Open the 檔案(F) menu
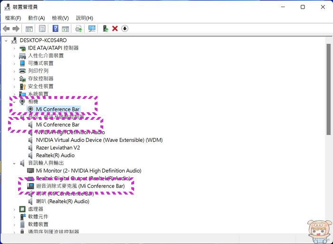Image resolution: width=333 pixels, height=244 pixels. tap(13, 18)
